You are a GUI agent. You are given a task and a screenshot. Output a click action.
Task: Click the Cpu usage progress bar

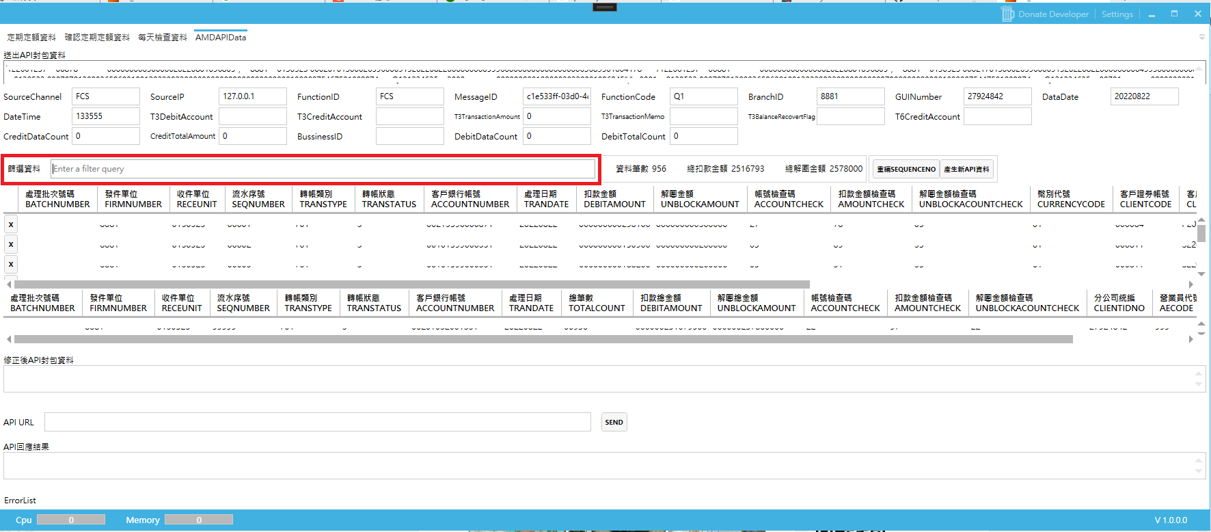(71, 520)
